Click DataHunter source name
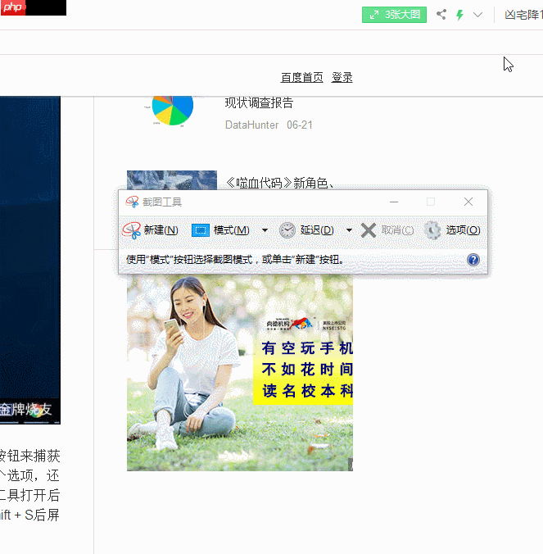 (x=251, y=125)
